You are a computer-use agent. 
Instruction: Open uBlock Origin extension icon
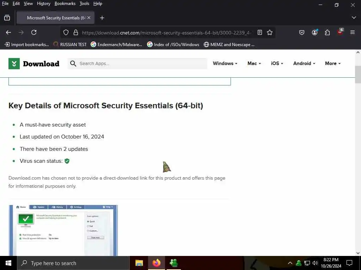(340, 32)
